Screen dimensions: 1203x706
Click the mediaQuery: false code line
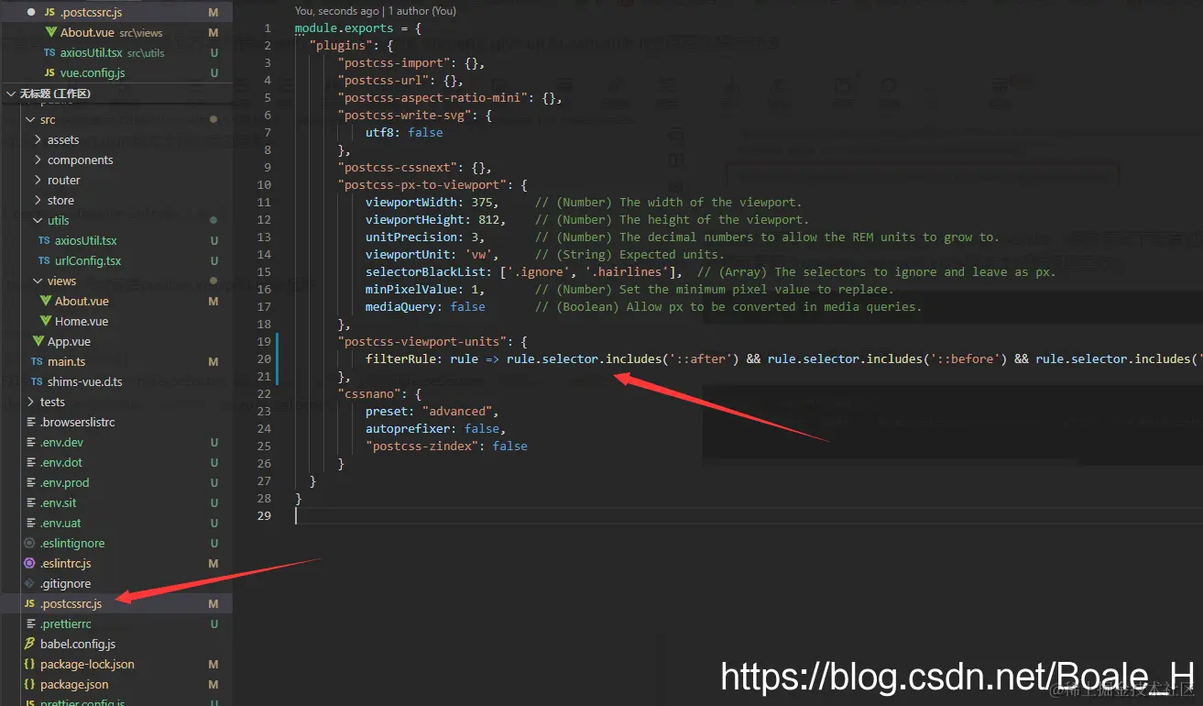tap(644, 306)
